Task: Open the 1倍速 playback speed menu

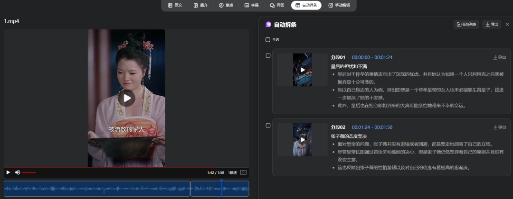Action: coord(232,172)
